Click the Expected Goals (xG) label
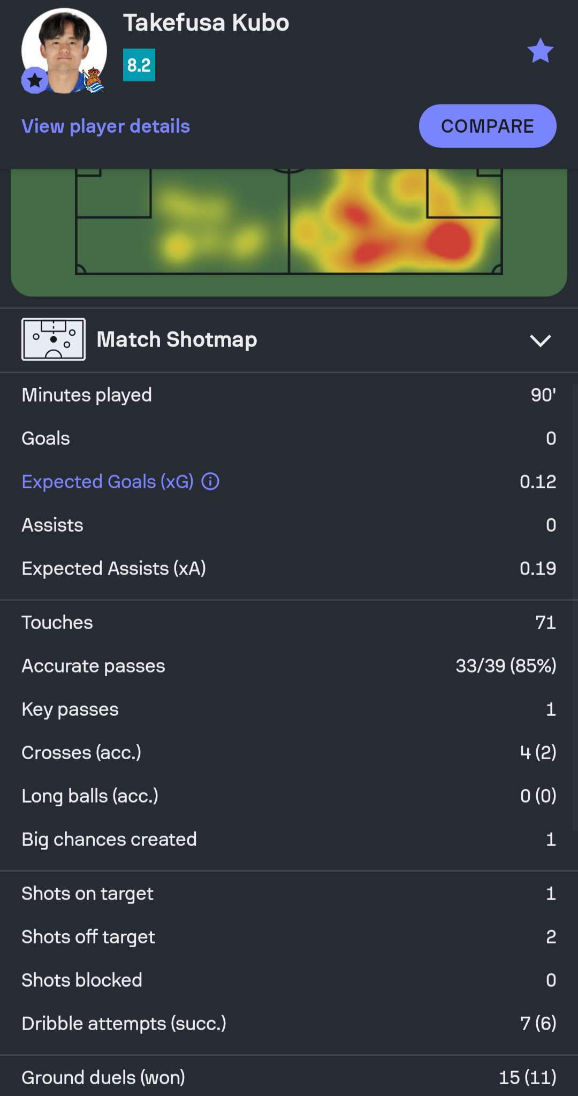The width and height of the screenshot is (578, 1096). (x=107, y=481)
